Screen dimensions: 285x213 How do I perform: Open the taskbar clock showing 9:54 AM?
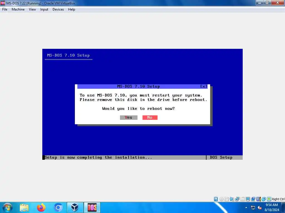(x=272, y=207)
